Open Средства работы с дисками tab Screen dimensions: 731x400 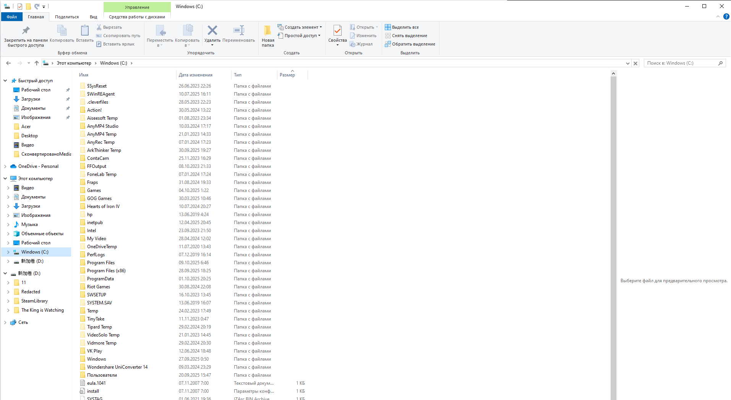tap(137, 17)
